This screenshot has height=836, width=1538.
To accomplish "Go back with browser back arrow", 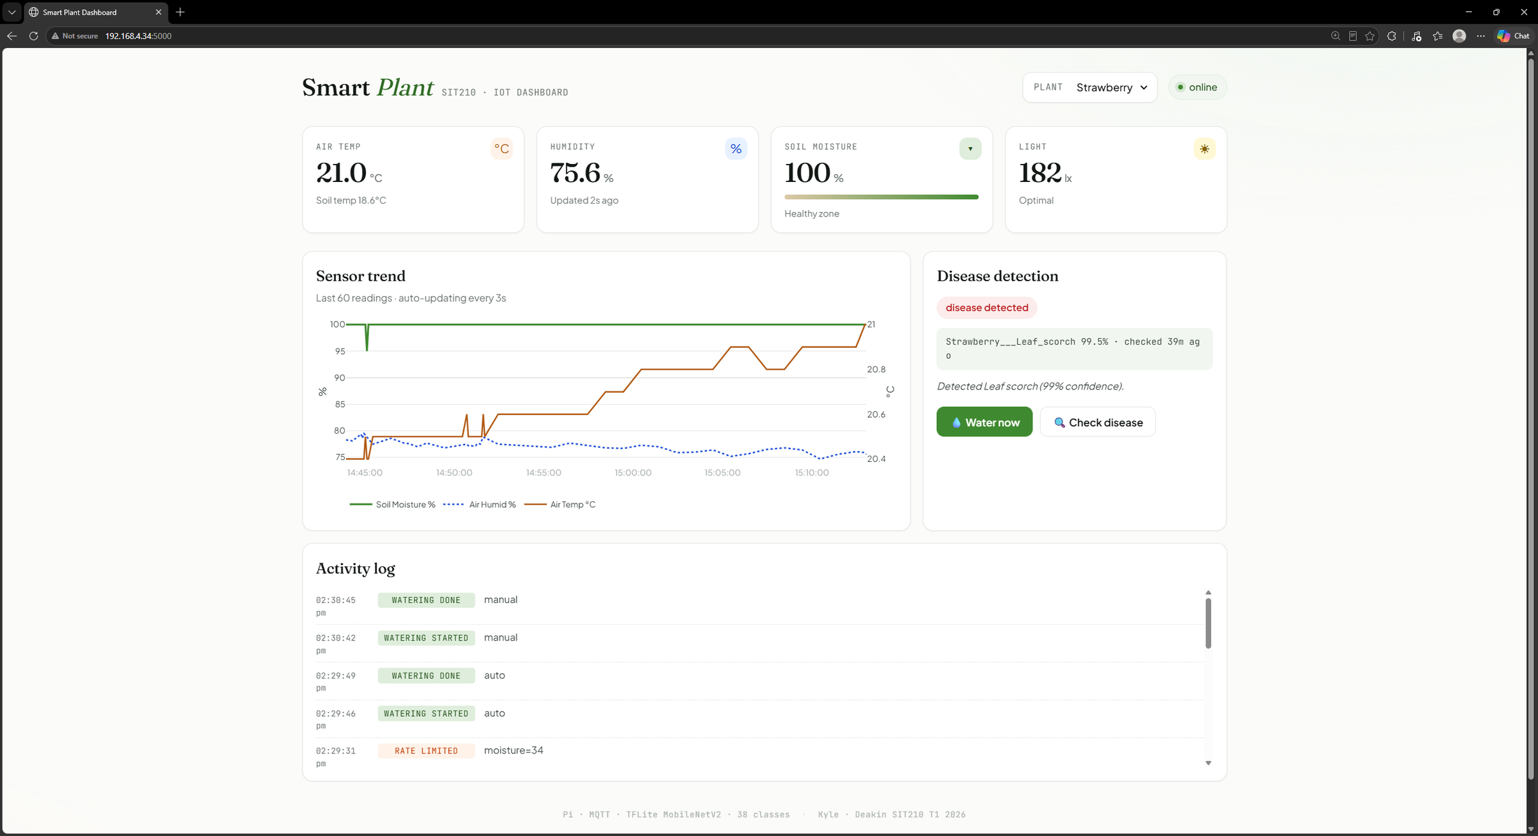I will (x=12, y=36).
